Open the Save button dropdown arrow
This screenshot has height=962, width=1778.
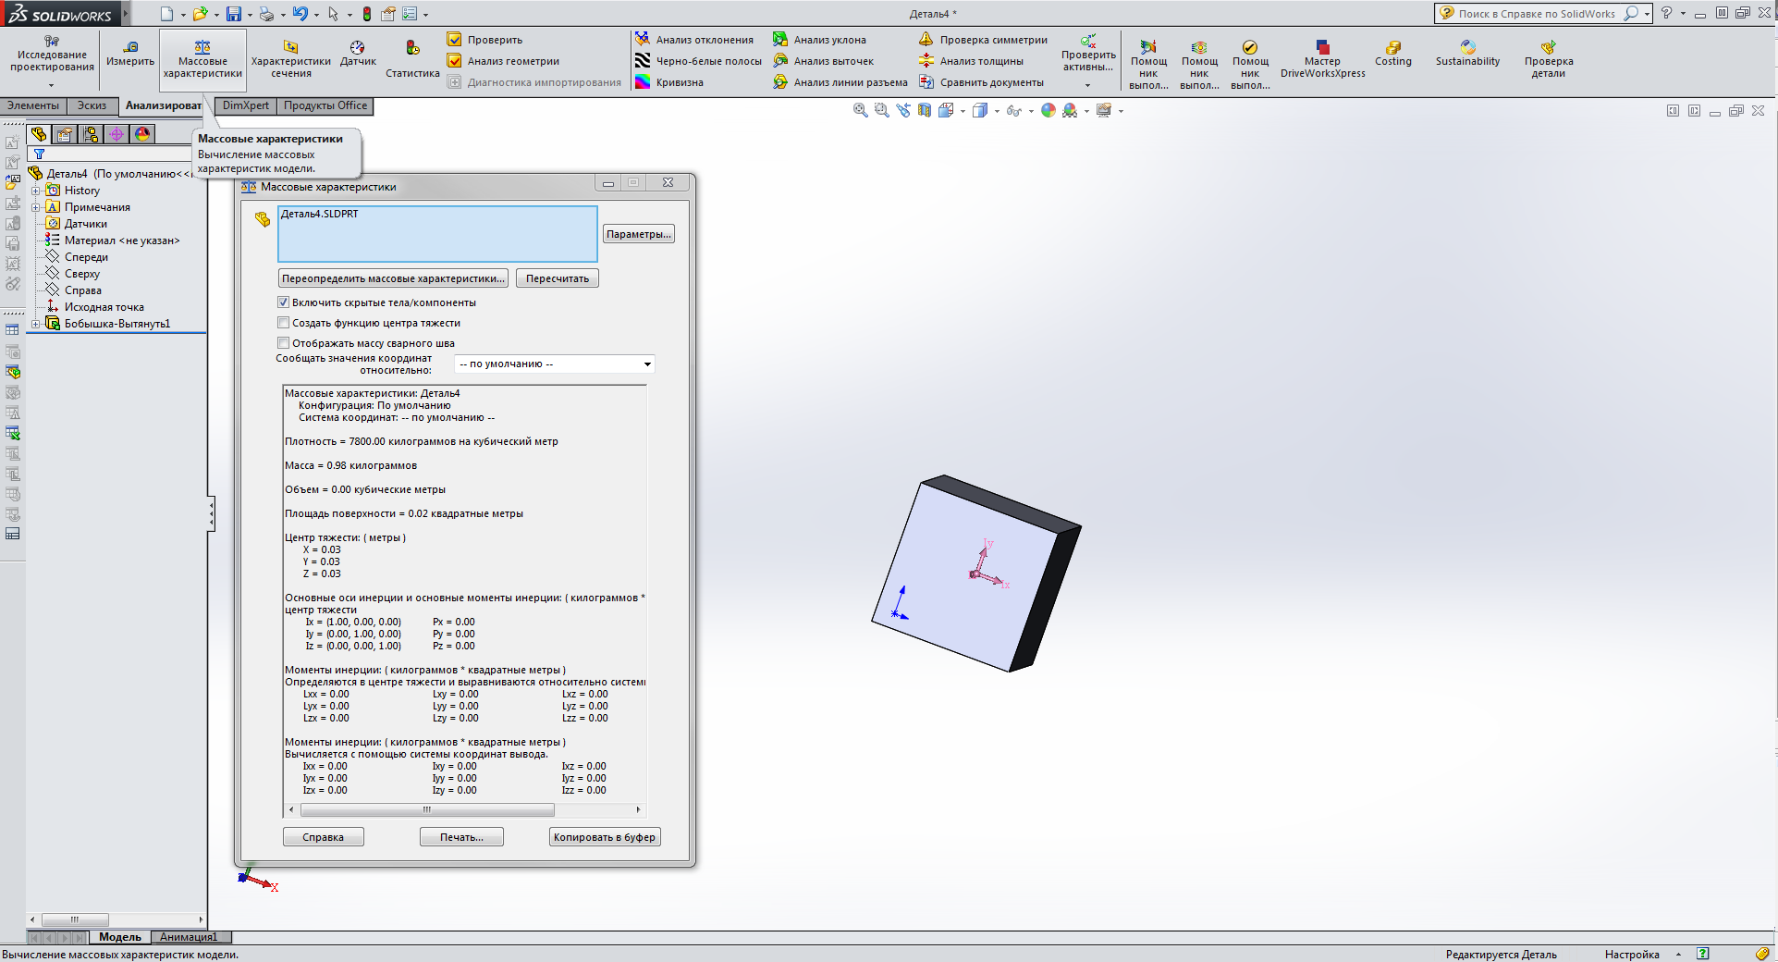point(250,15)
